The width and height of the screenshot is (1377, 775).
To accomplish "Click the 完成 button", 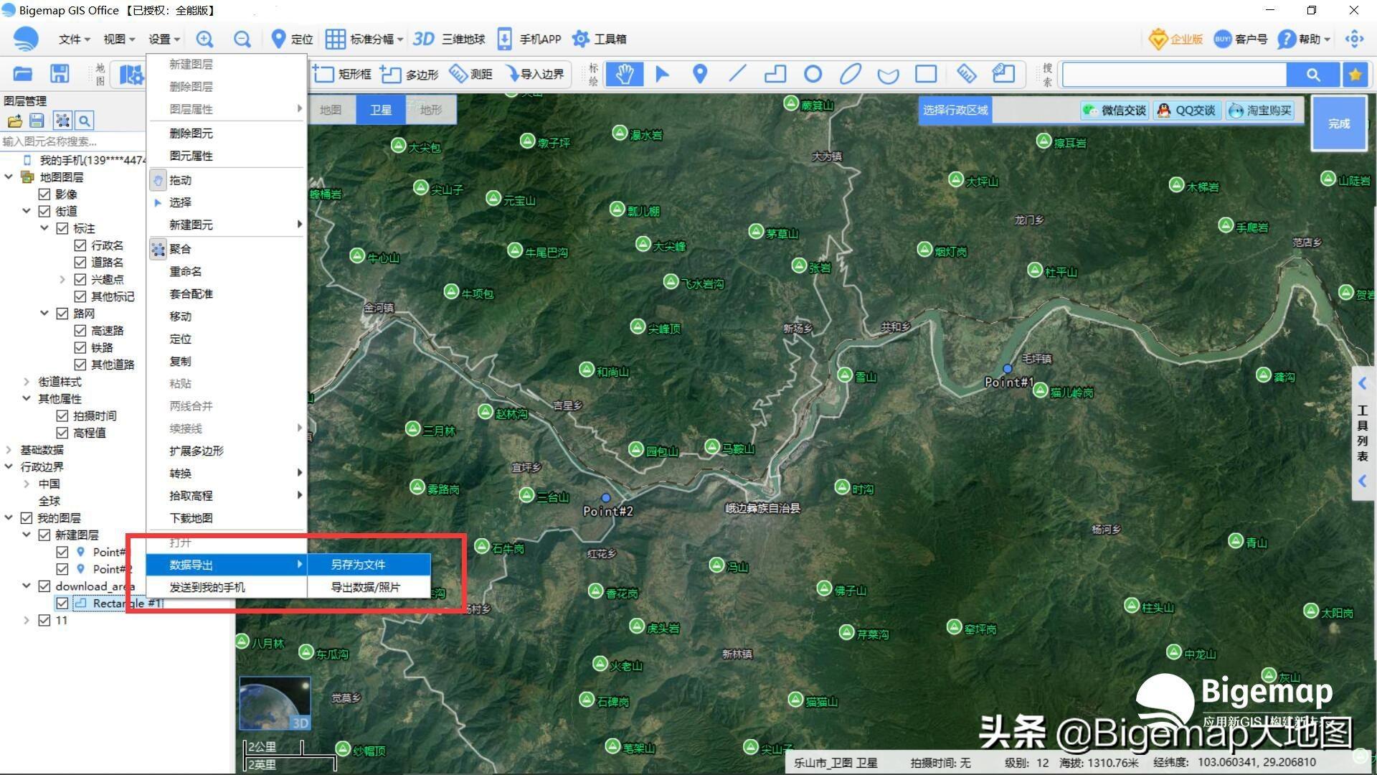I will click(x=1338, y=123).
